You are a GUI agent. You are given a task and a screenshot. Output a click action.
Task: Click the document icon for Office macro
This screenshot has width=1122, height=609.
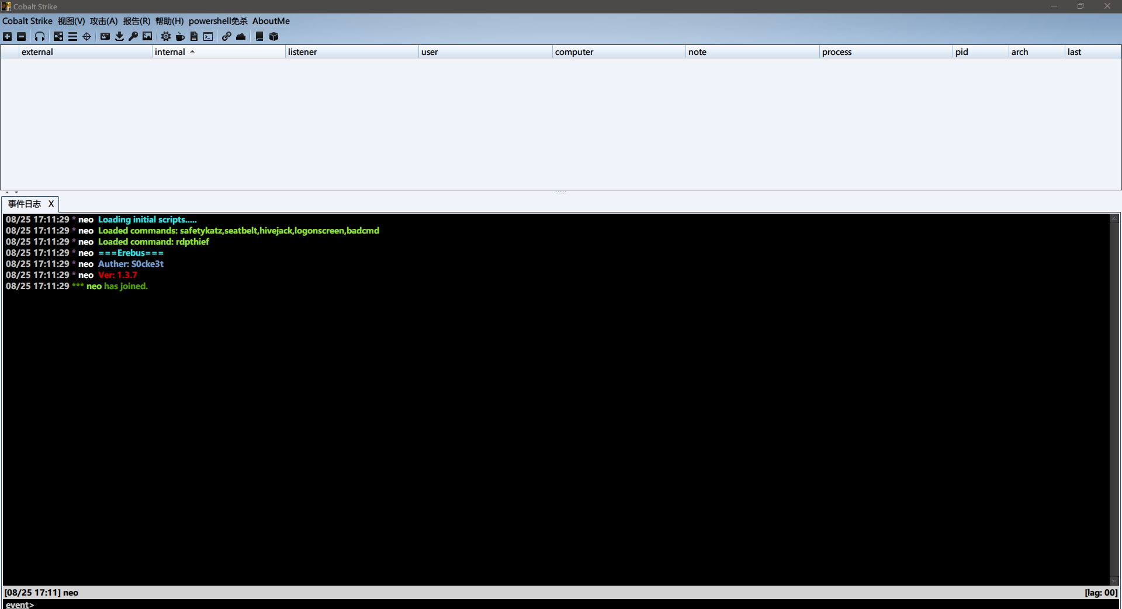(194, 36)
